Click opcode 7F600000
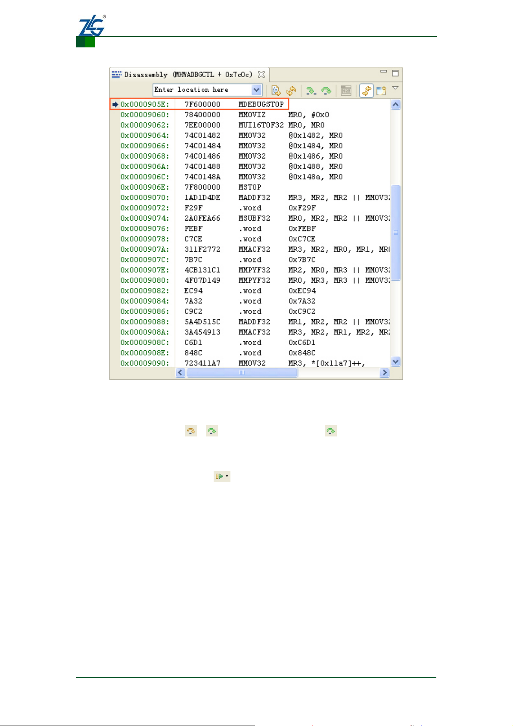Image resolution: width=513 pixels, height=726 pixels. (x=202, y=104)
